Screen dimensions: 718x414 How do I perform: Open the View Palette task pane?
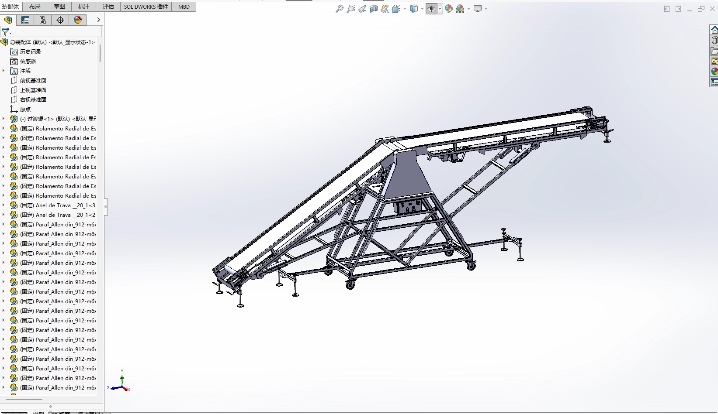pos(714,61)
